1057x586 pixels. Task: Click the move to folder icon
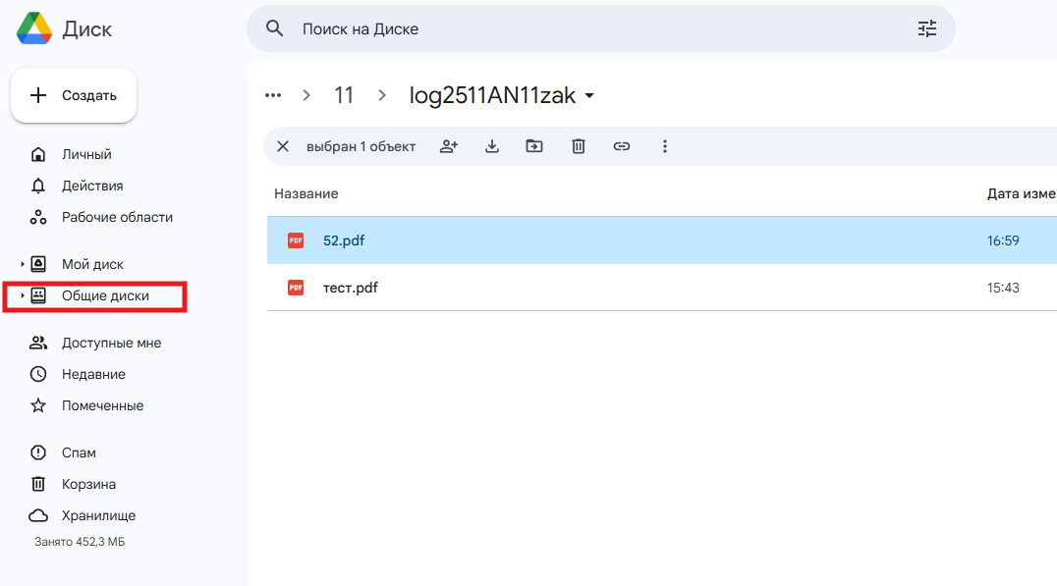coord(534,146)
